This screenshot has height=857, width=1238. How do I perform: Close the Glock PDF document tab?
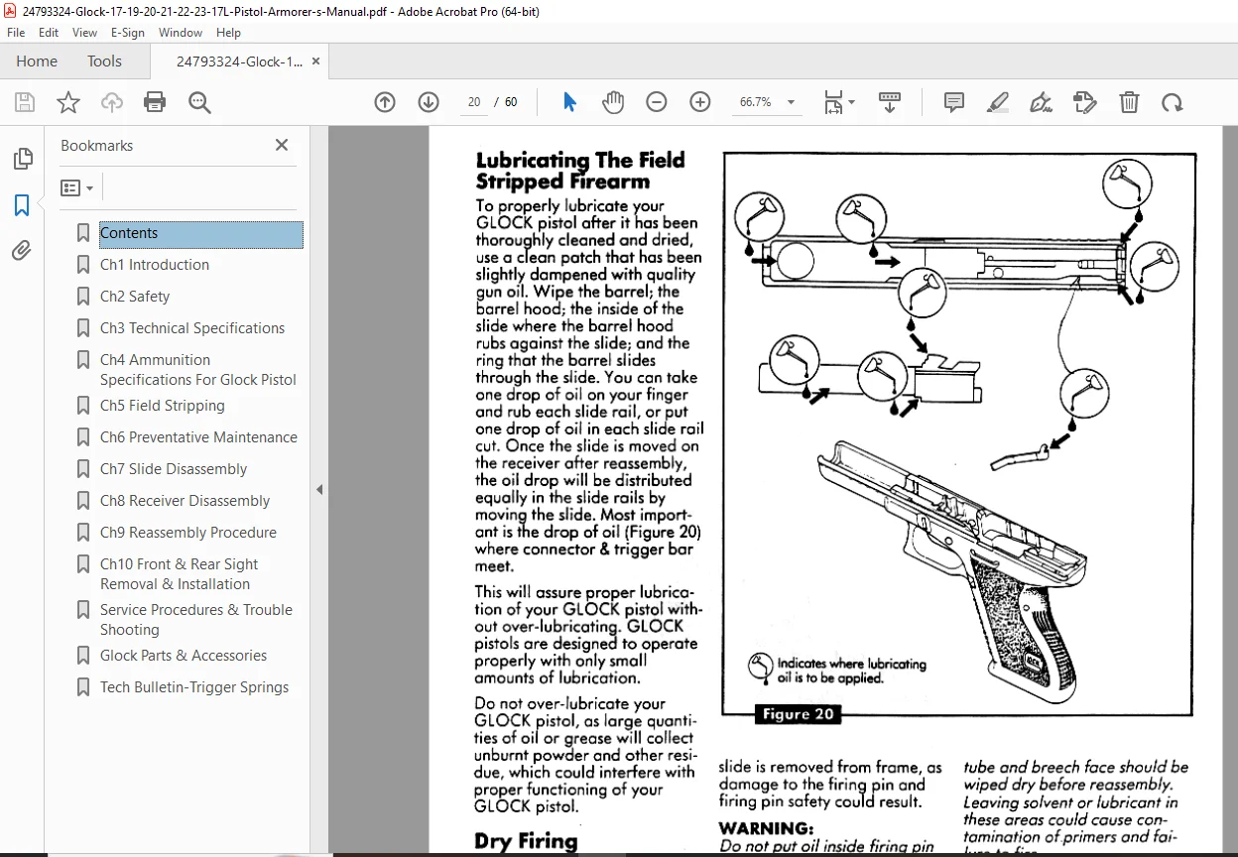(x=315, y=61)
